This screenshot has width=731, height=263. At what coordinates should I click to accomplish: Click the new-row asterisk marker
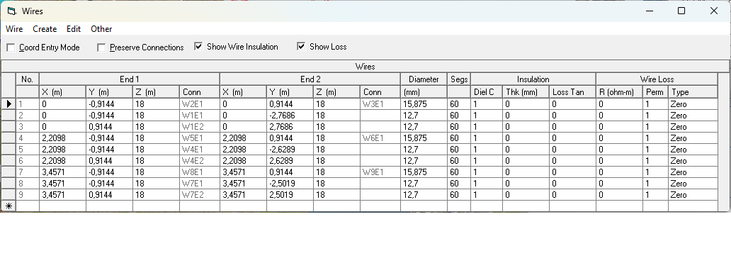pos(9,206)
